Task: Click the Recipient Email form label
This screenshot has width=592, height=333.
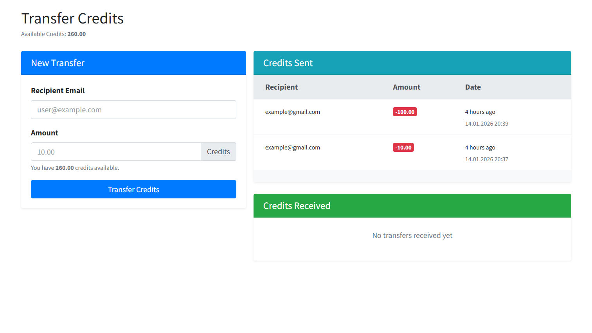Action: click(x=58, y=91)
